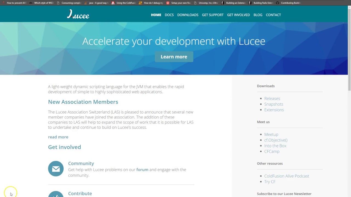This screenshot has width=351, height=197.
Task: Follow the forum link in Community text
Action: pos(142,170)
